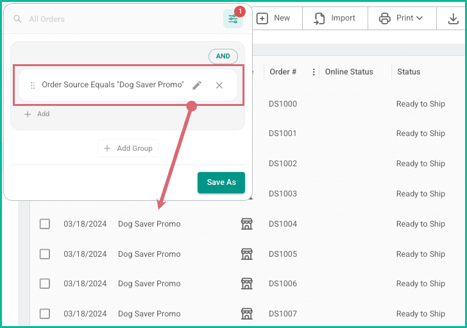Toggle the AND logic operator
This screenshot has width=467, height=328.
tap(223, 56)
